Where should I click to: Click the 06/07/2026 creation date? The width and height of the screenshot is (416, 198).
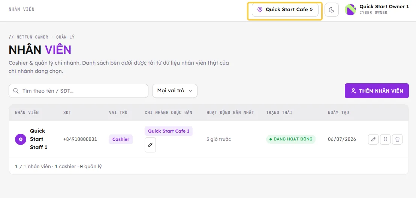coord(342,139)
